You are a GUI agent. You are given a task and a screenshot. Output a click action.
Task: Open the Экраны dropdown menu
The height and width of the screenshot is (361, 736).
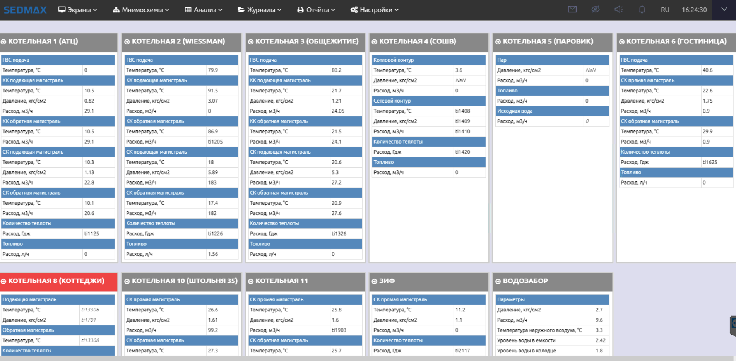pyautogui.click(x=77, y=10)
